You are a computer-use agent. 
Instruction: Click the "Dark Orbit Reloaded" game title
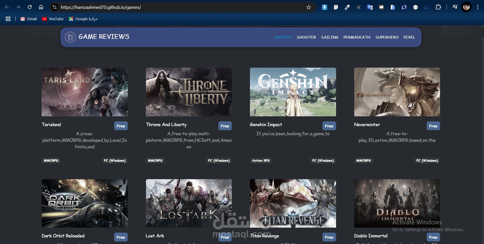click(x=63, y=236)
